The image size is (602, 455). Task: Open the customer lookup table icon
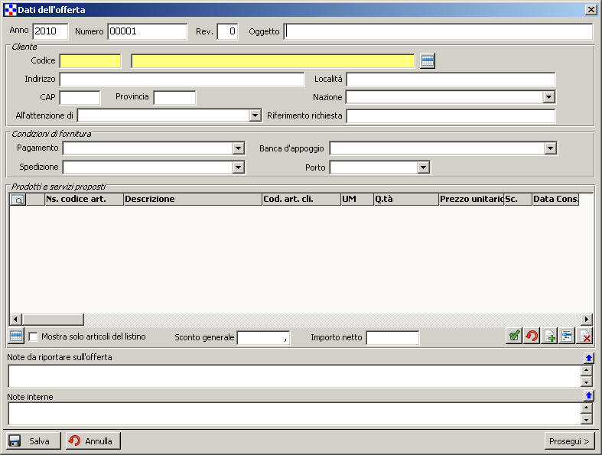428,61
